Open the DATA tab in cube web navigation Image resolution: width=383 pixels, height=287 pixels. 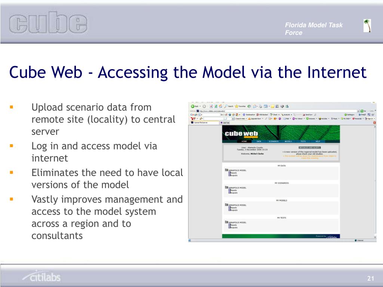(x=259, y=141)
